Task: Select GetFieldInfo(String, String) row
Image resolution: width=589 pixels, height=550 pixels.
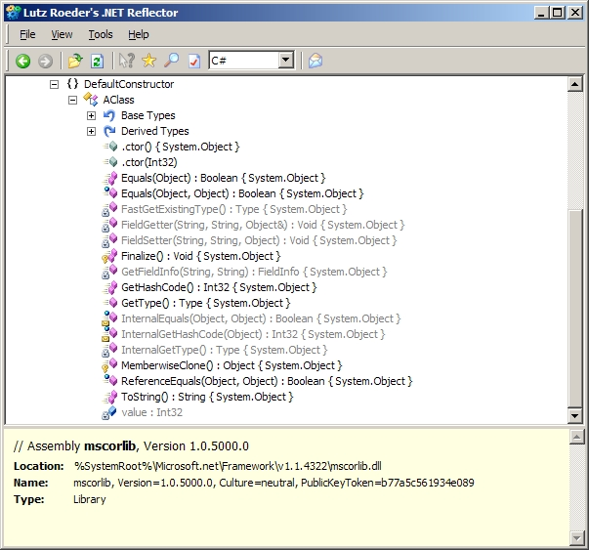Action: 254,272
